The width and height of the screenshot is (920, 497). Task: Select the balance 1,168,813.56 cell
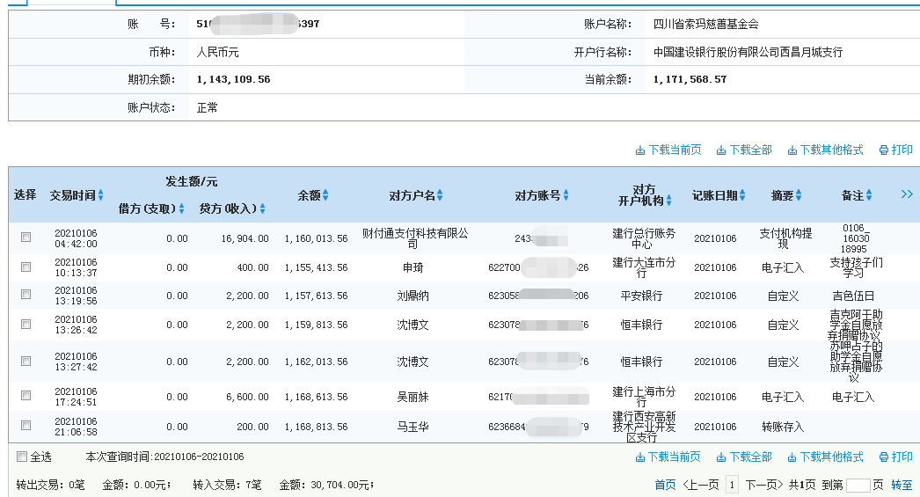(x=317, y=428)
